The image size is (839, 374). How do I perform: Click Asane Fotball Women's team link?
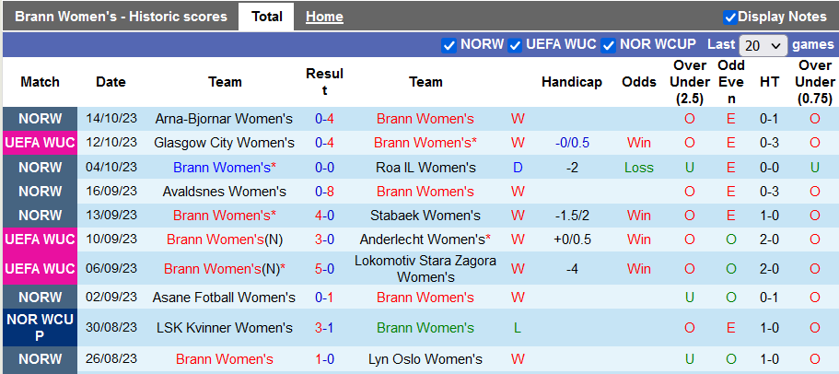coord(224,298)
